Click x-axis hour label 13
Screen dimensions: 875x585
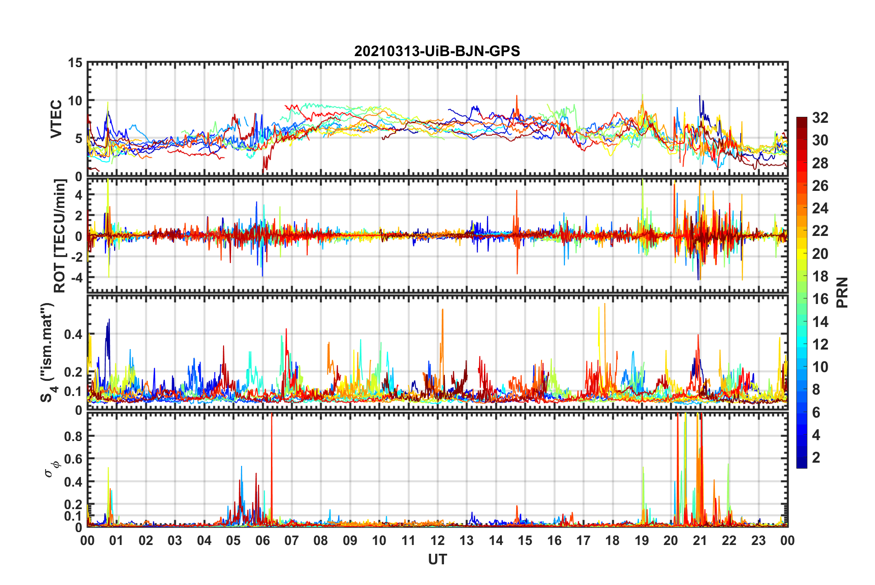pos(466,540)
